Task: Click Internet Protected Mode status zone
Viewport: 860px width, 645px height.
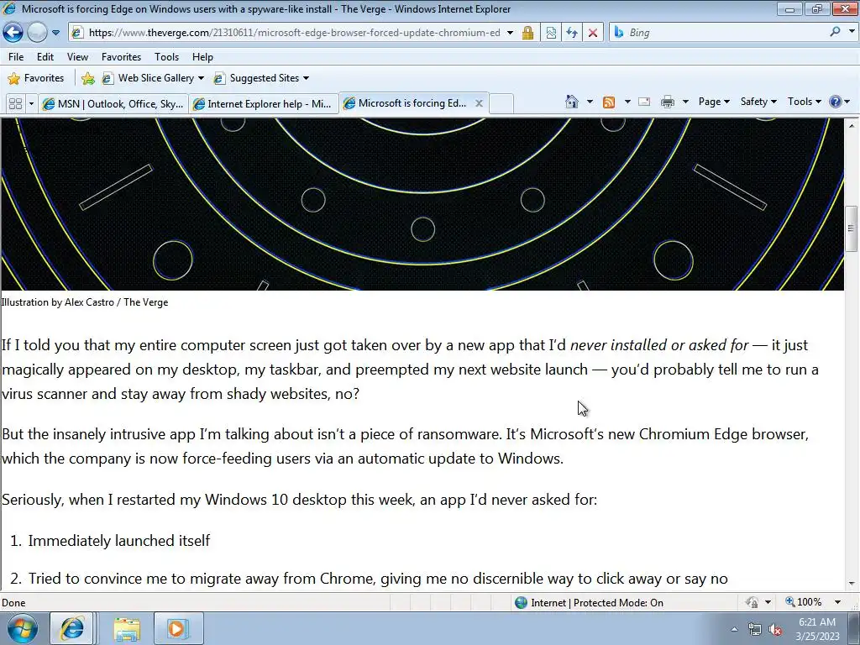Action: [x=589, y=603]
